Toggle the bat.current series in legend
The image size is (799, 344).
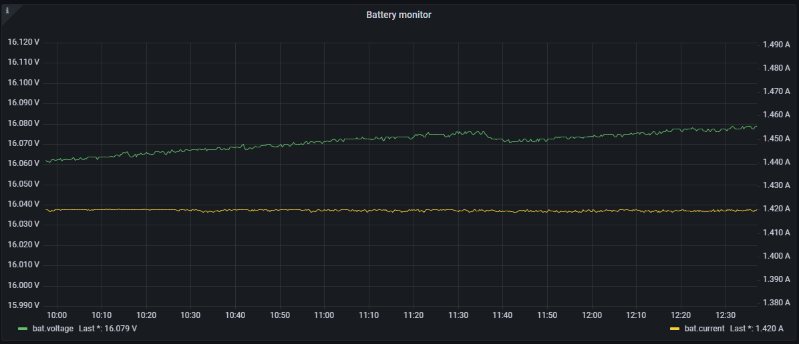pos(705,329)
